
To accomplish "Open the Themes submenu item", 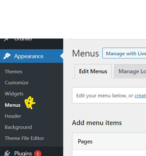I will [14, 72].
